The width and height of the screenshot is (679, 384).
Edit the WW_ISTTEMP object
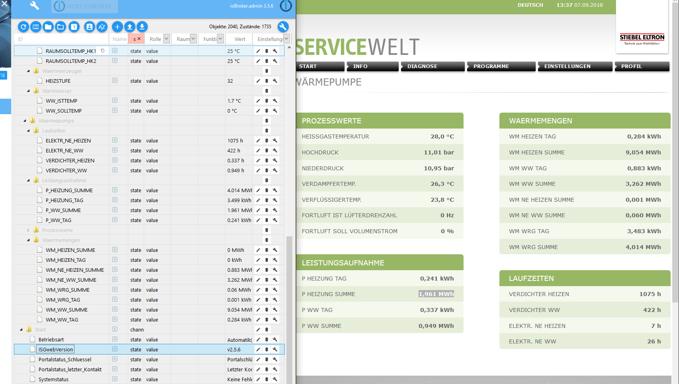[258, 101]
